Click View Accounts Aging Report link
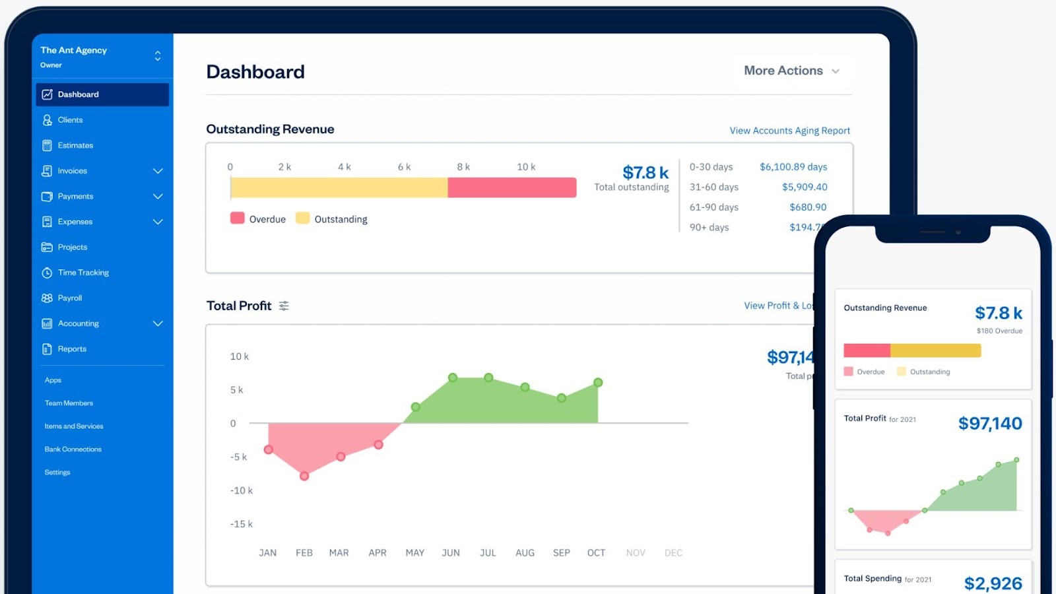This screenshot has height=594, width=1056. click(x=789, y=130)
